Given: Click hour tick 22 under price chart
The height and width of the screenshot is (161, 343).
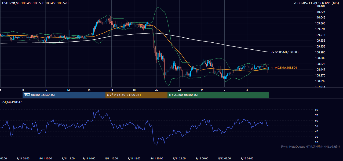Looking at the screenshot, I should [x=179, y=90].
